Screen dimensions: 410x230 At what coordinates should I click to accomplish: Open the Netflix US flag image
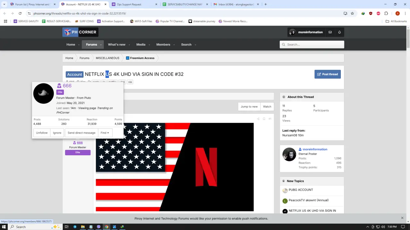coord(175,167)
